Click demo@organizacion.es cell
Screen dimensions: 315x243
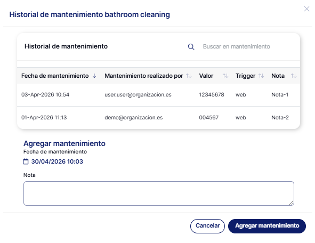(x=134, y=117)
